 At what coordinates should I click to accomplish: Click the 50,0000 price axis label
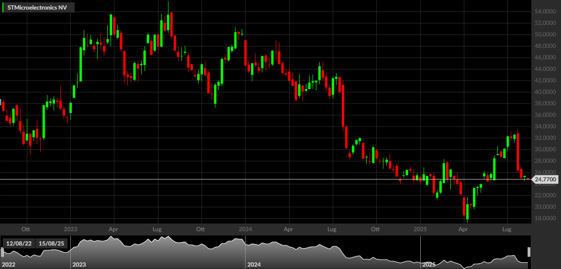545,34
